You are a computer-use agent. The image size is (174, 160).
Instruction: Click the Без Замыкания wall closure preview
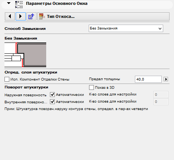[25, 55]
